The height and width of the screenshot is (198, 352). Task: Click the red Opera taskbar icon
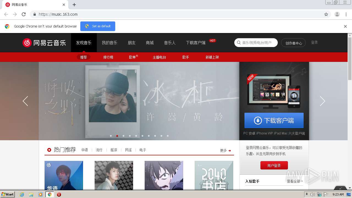(59, 194)
